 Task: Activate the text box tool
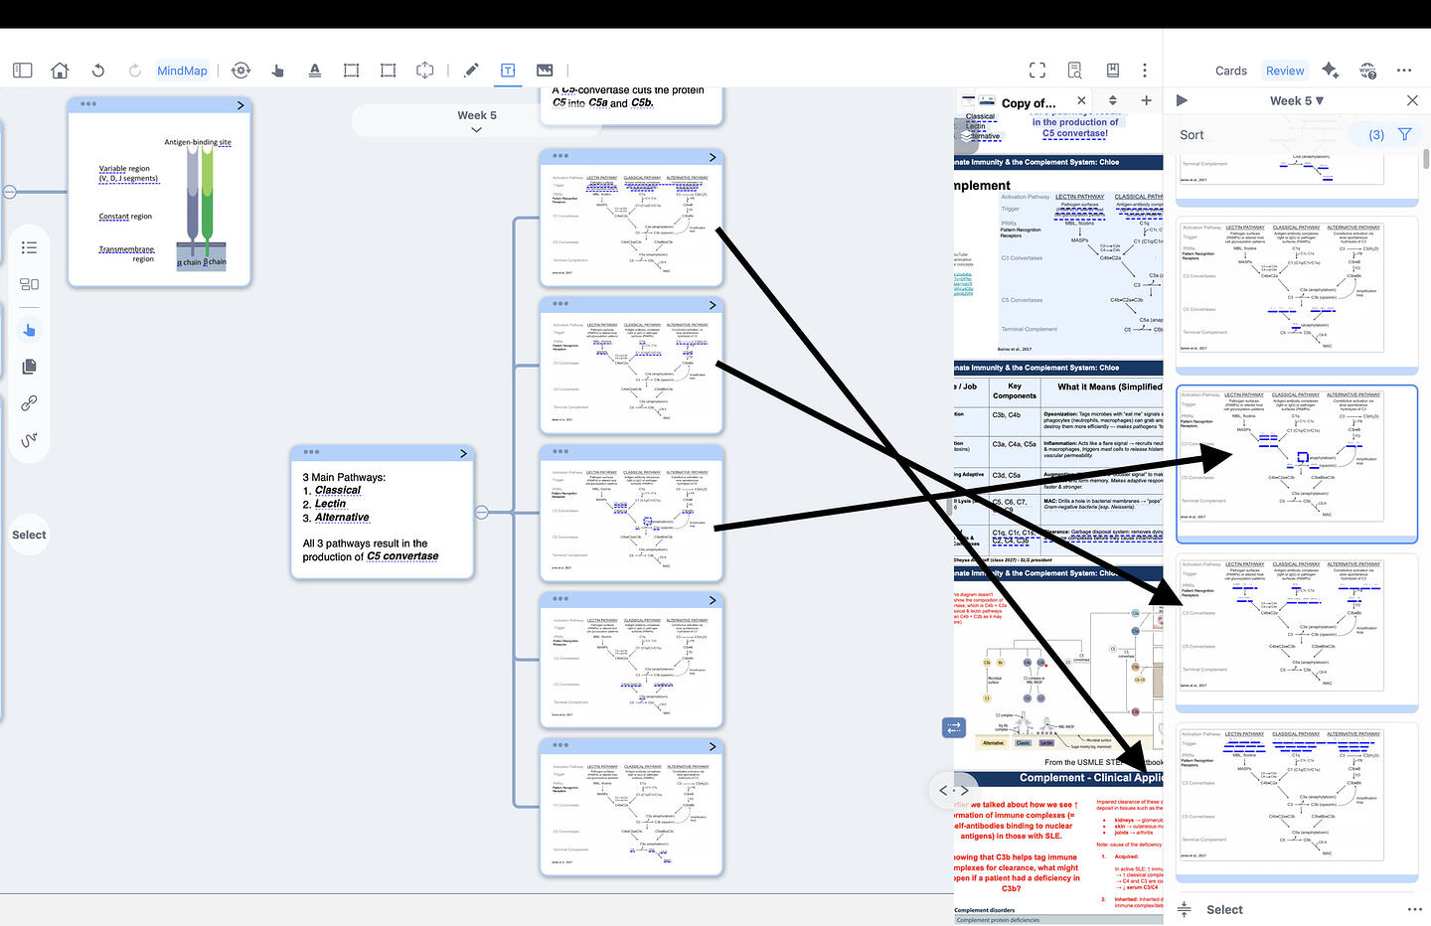coord(508,71)
